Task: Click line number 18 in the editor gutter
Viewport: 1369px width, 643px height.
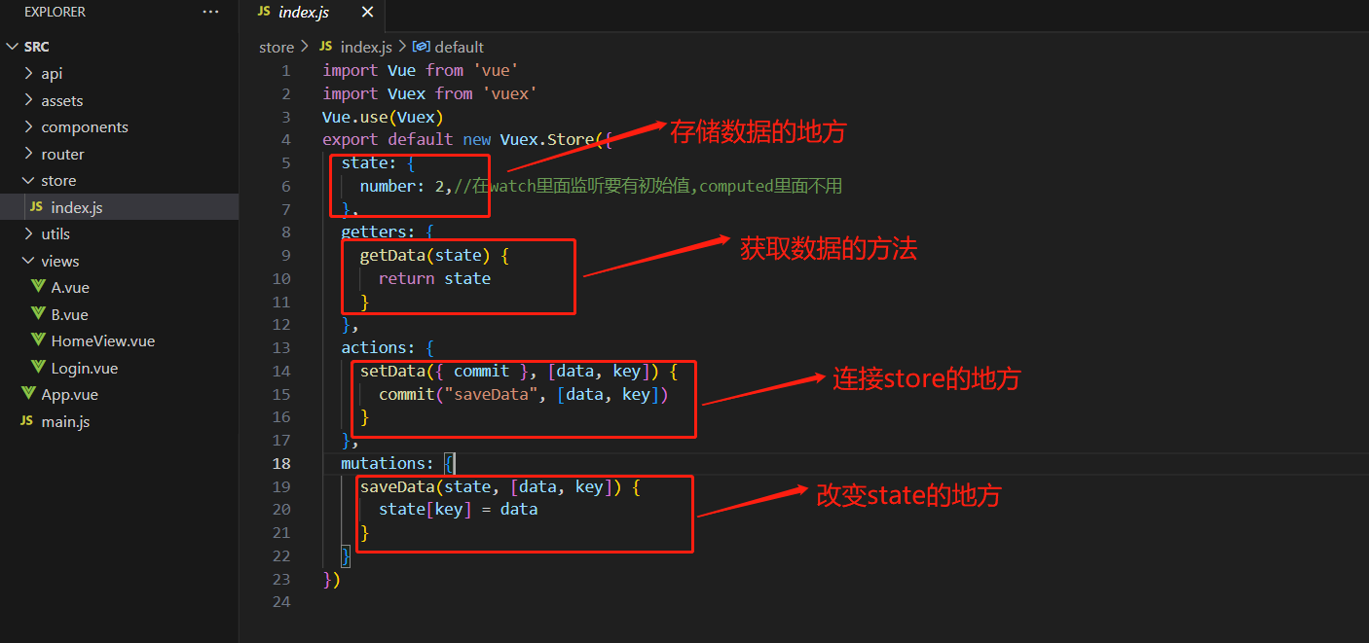Action: coord(280,463)
